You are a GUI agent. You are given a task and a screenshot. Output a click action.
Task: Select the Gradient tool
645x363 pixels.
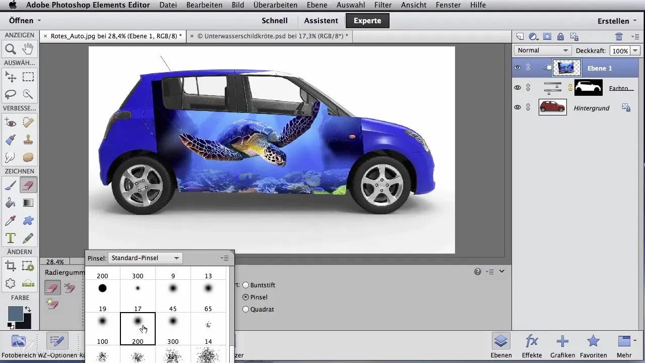point(28,203)
